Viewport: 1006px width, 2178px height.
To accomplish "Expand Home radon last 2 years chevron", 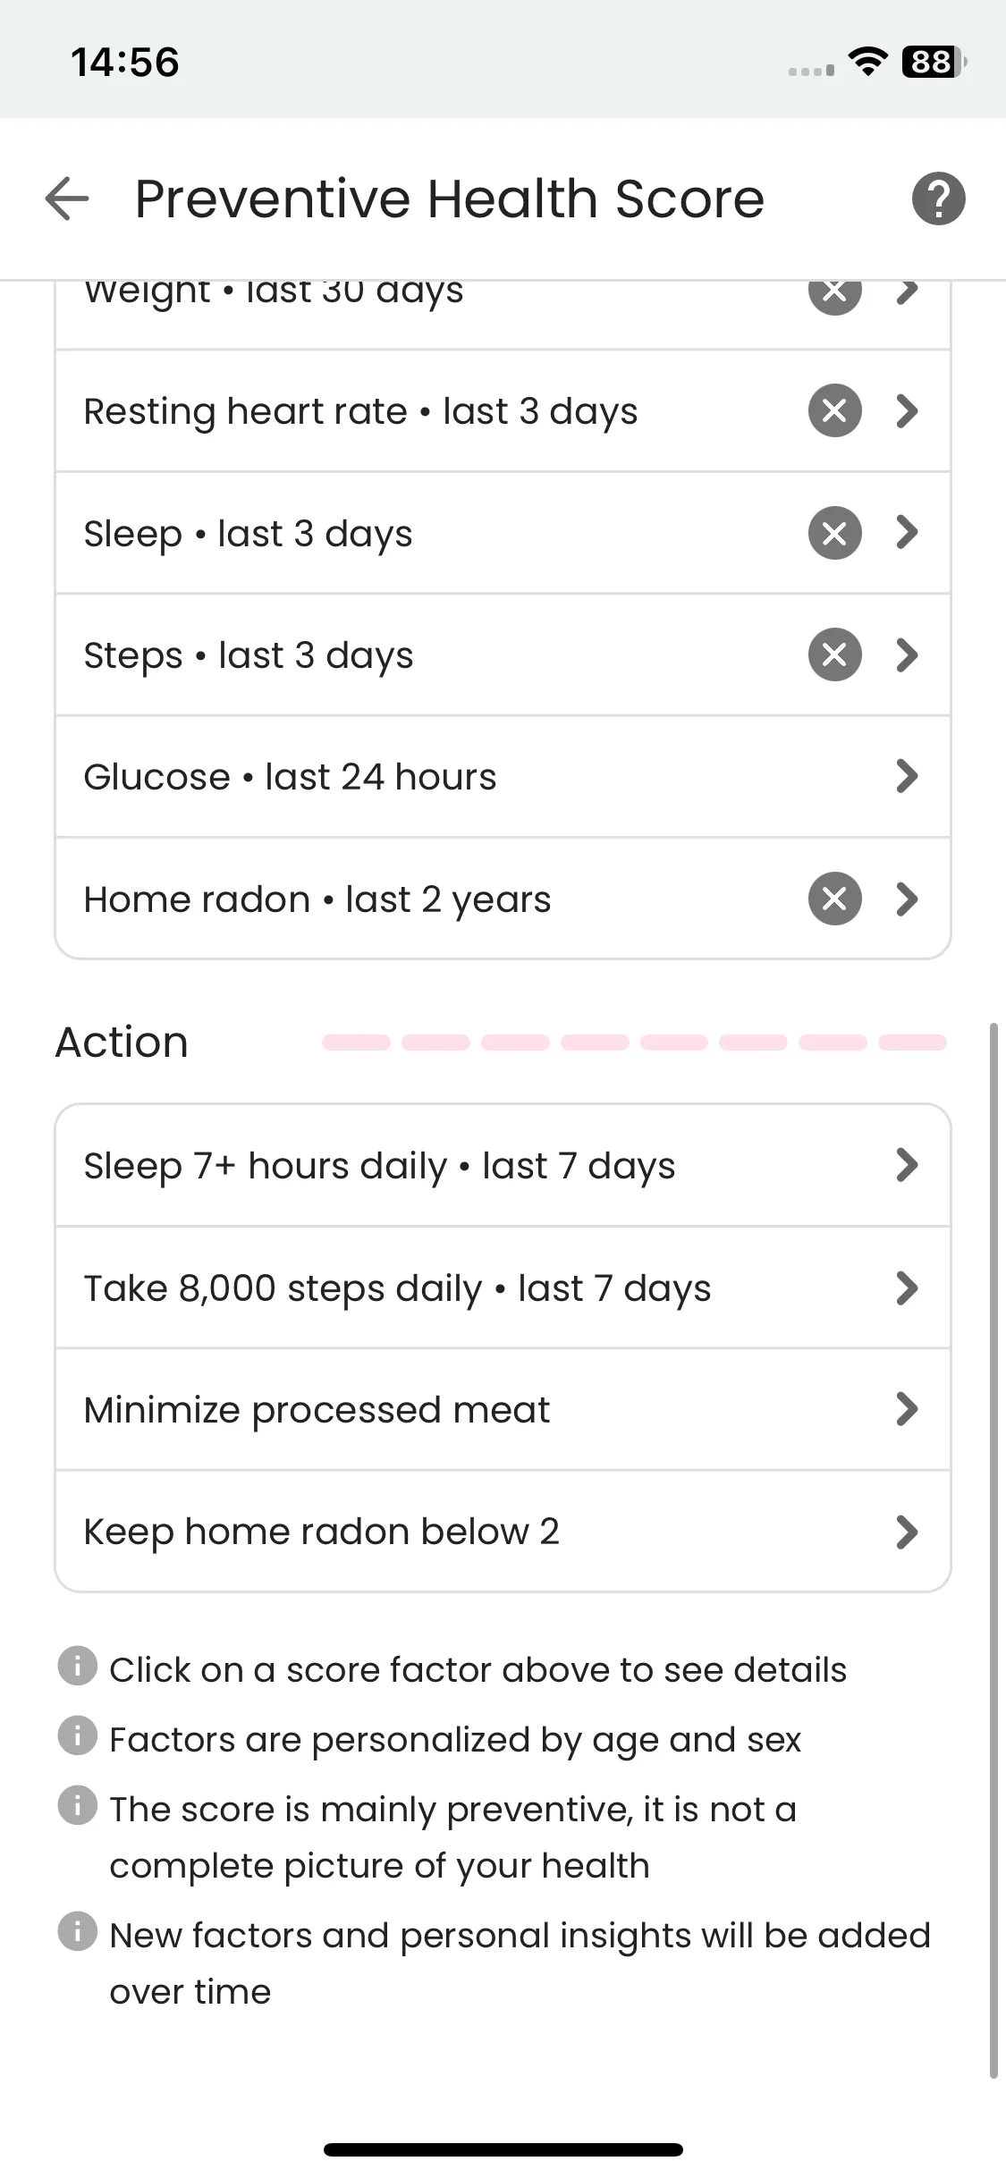I will [x=907, y=899].
